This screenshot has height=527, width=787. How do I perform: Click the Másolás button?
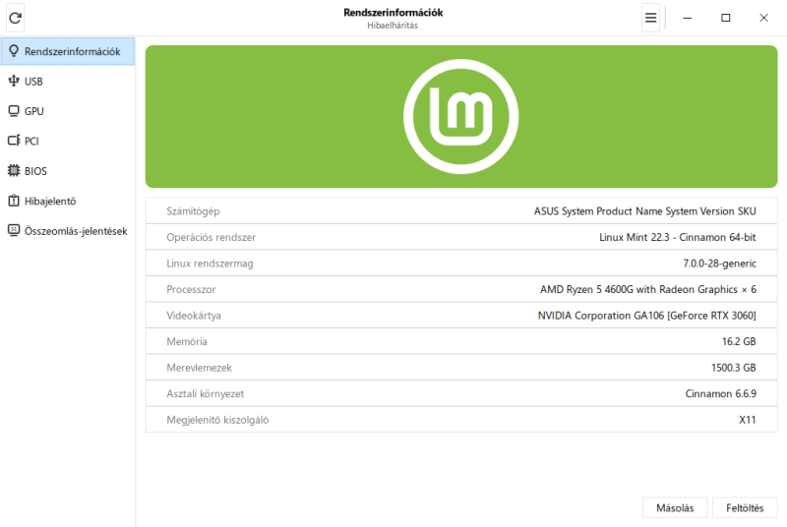675,508
